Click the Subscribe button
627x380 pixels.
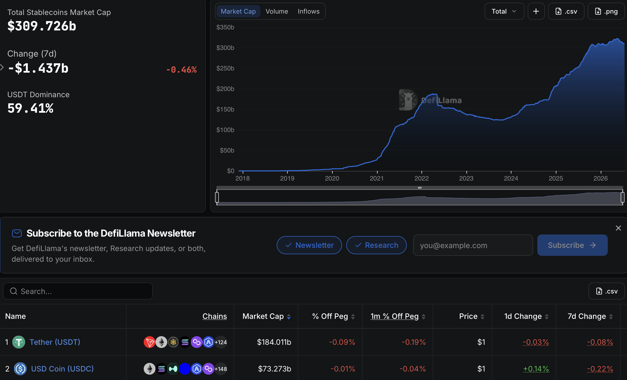[x=572, y=245]
